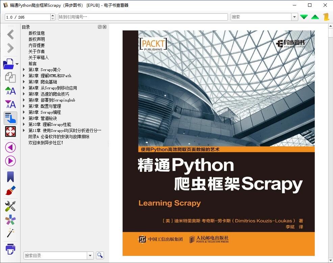Open an ebook file
The height and width of the screenshot is (263, 333).
[x=8, y=64]
